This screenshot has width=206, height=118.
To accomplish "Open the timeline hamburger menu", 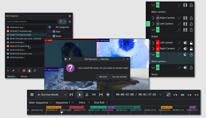I will click(32, 95).
